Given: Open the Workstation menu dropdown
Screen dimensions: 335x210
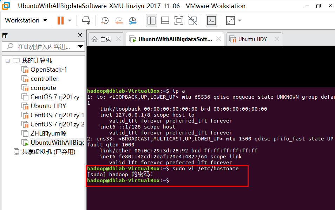Looking at the screenshot, I should click(26, 20).
